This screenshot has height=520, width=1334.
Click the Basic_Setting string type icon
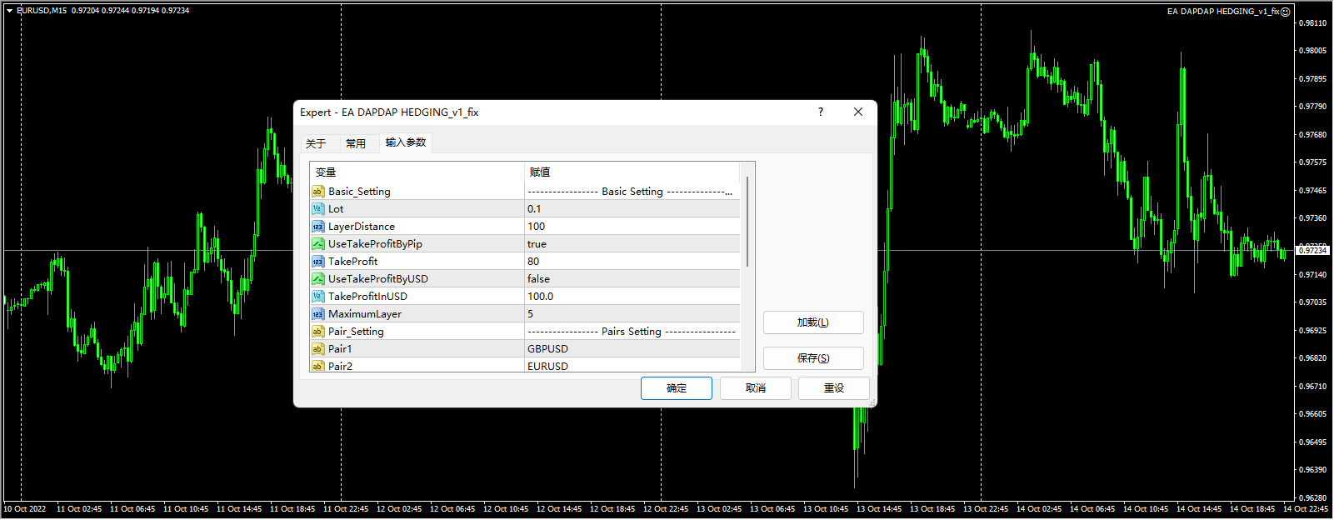(317, 192)
